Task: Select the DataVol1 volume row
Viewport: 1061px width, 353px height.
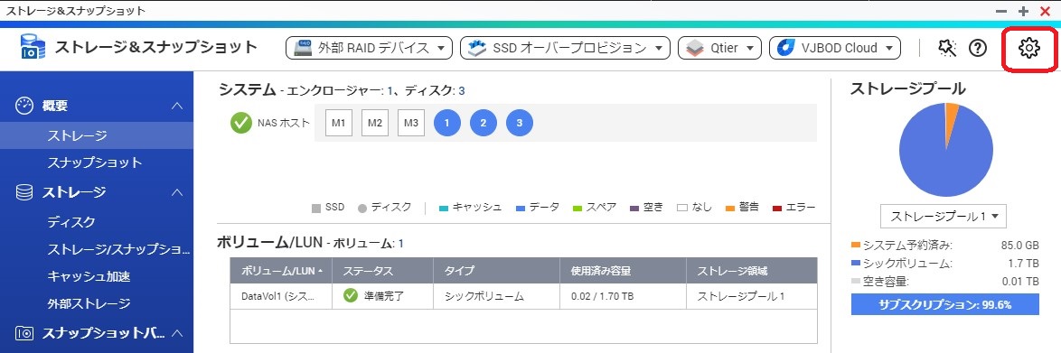Action: pos(523,296)
